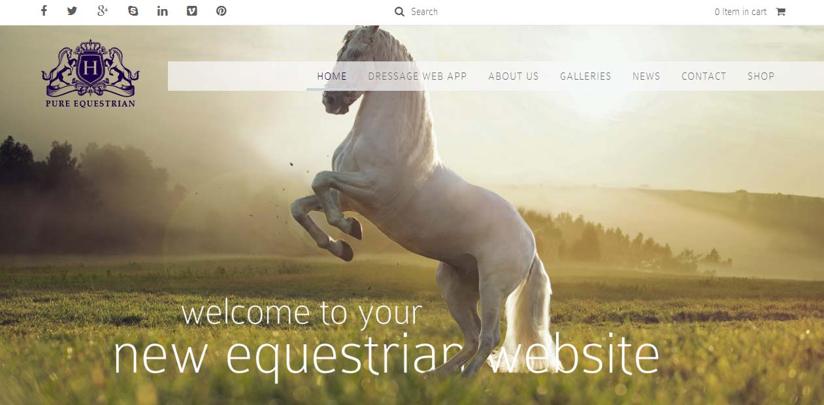Navigate to the News page
Screen dimensions: 824x405
coord(646,76)
